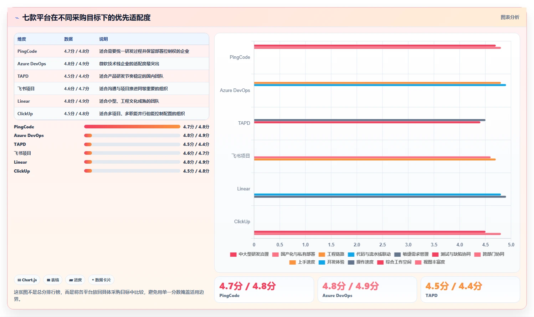534x317 pixels.
Task: Open the Azure DevOps 4.8分 / 4.9分 data card
Action: pos(367,290)
